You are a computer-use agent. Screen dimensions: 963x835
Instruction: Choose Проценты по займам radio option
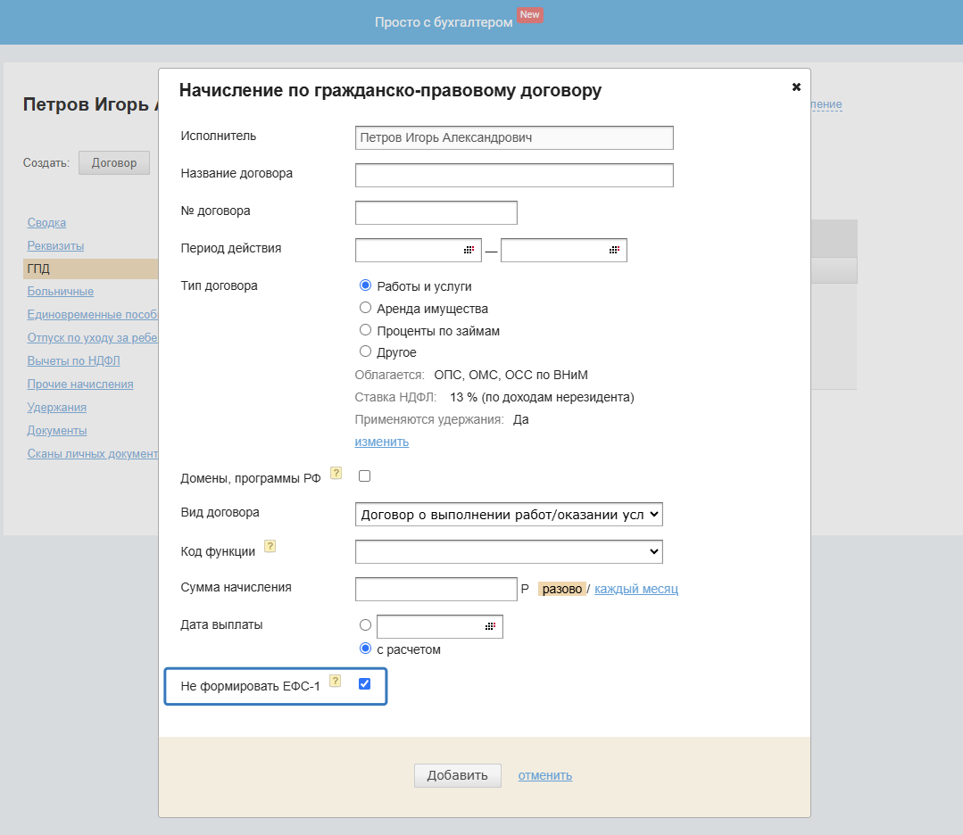(x=365, y=330)
